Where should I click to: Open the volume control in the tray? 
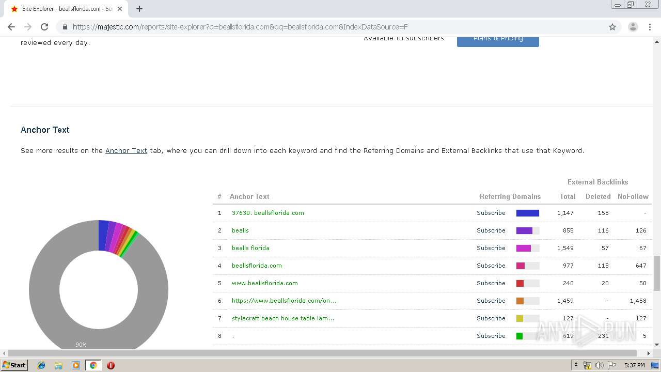click(600, 365)
